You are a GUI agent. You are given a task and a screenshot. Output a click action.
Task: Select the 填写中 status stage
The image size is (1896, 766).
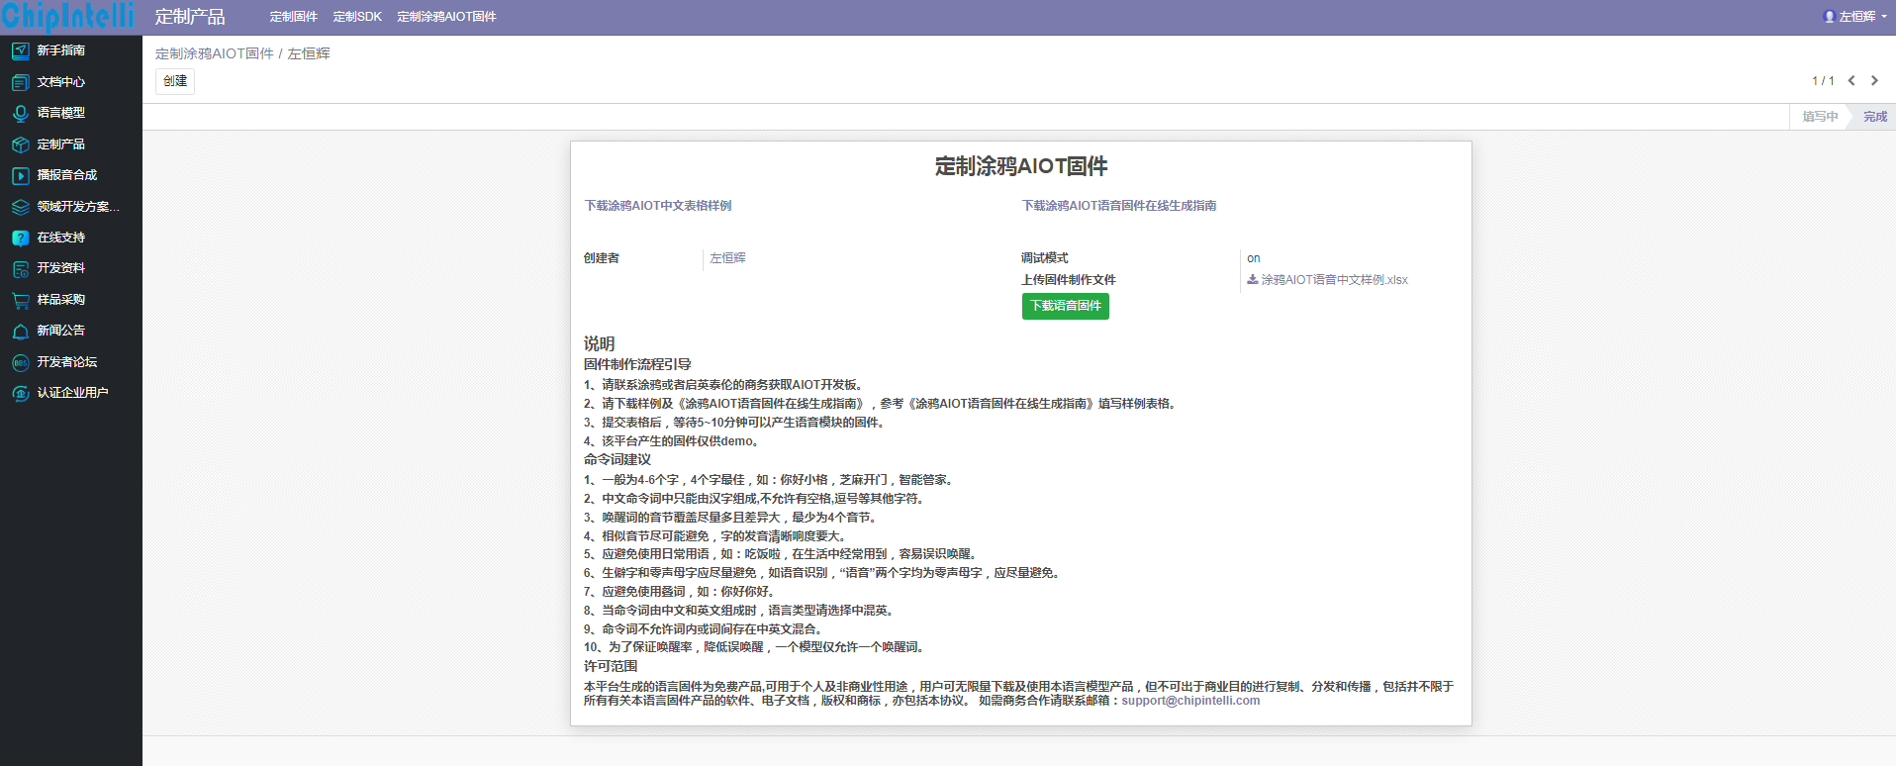point(1820,117)
